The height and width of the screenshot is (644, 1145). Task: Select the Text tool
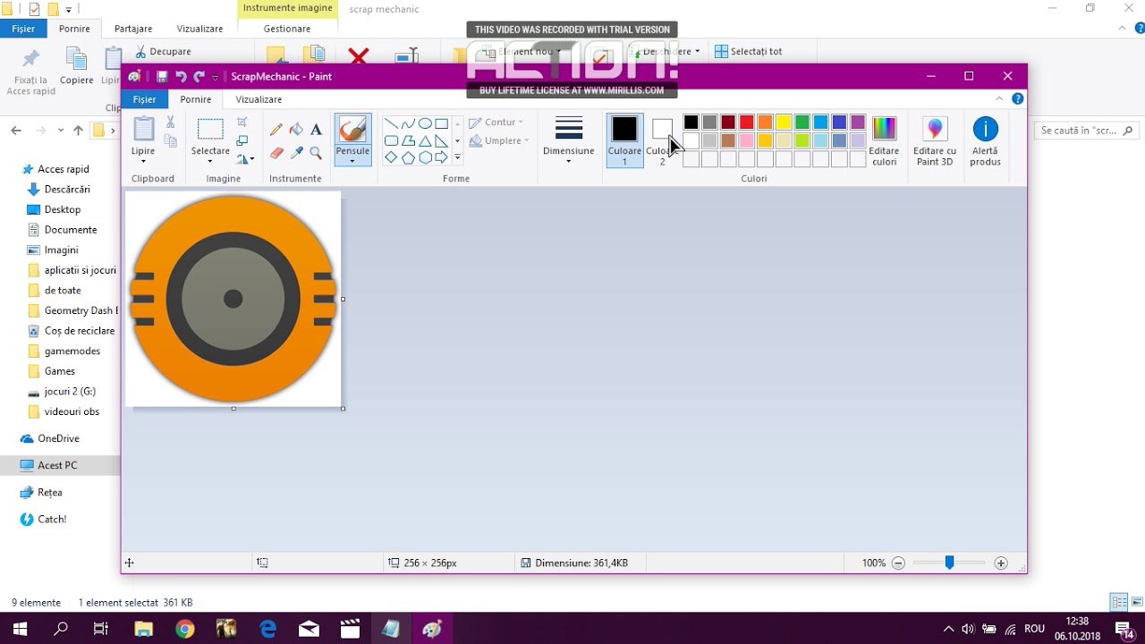tap(316, 131)
